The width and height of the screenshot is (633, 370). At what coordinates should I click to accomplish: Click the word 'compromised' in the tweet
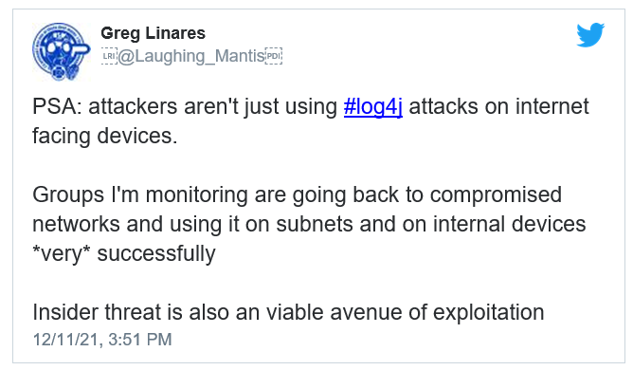pos(496,195)
